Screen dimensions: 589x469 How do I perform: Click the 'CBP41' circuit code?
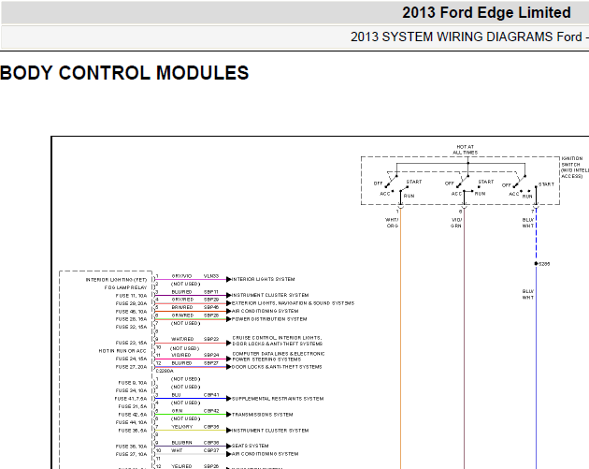[x=211, y=395]
